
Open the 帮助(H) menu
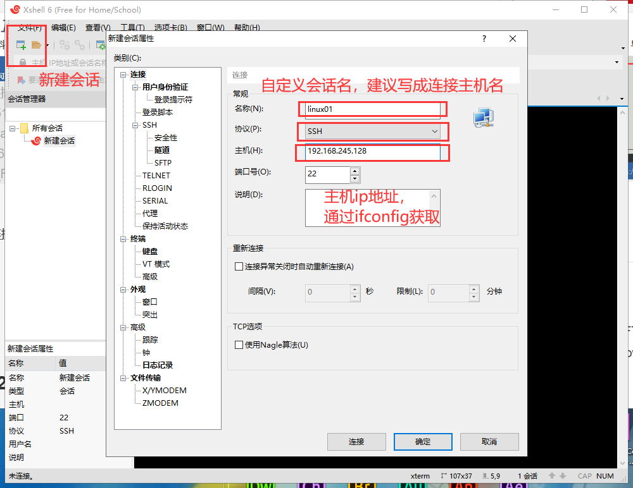247,27
